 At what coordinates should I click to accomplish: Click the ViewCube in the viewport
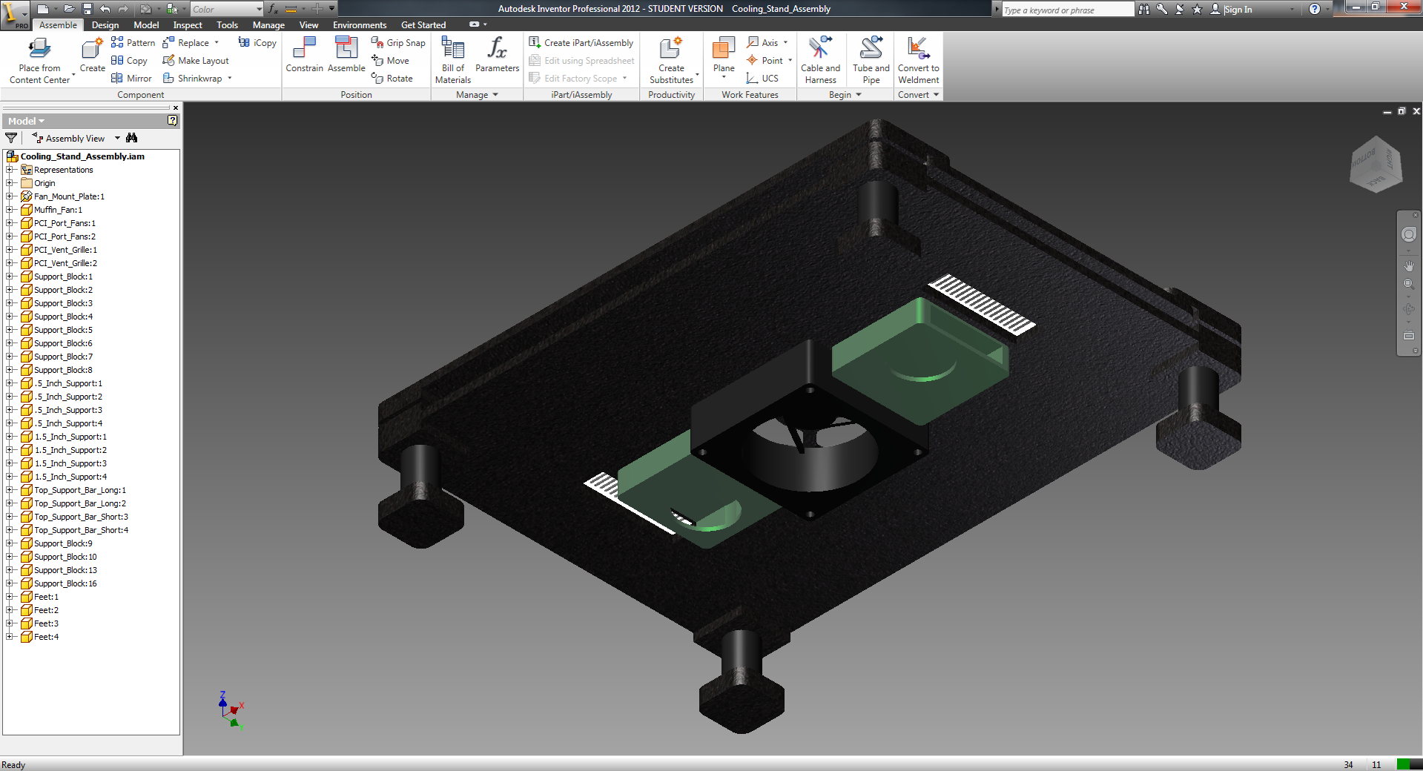[1376, 164]
